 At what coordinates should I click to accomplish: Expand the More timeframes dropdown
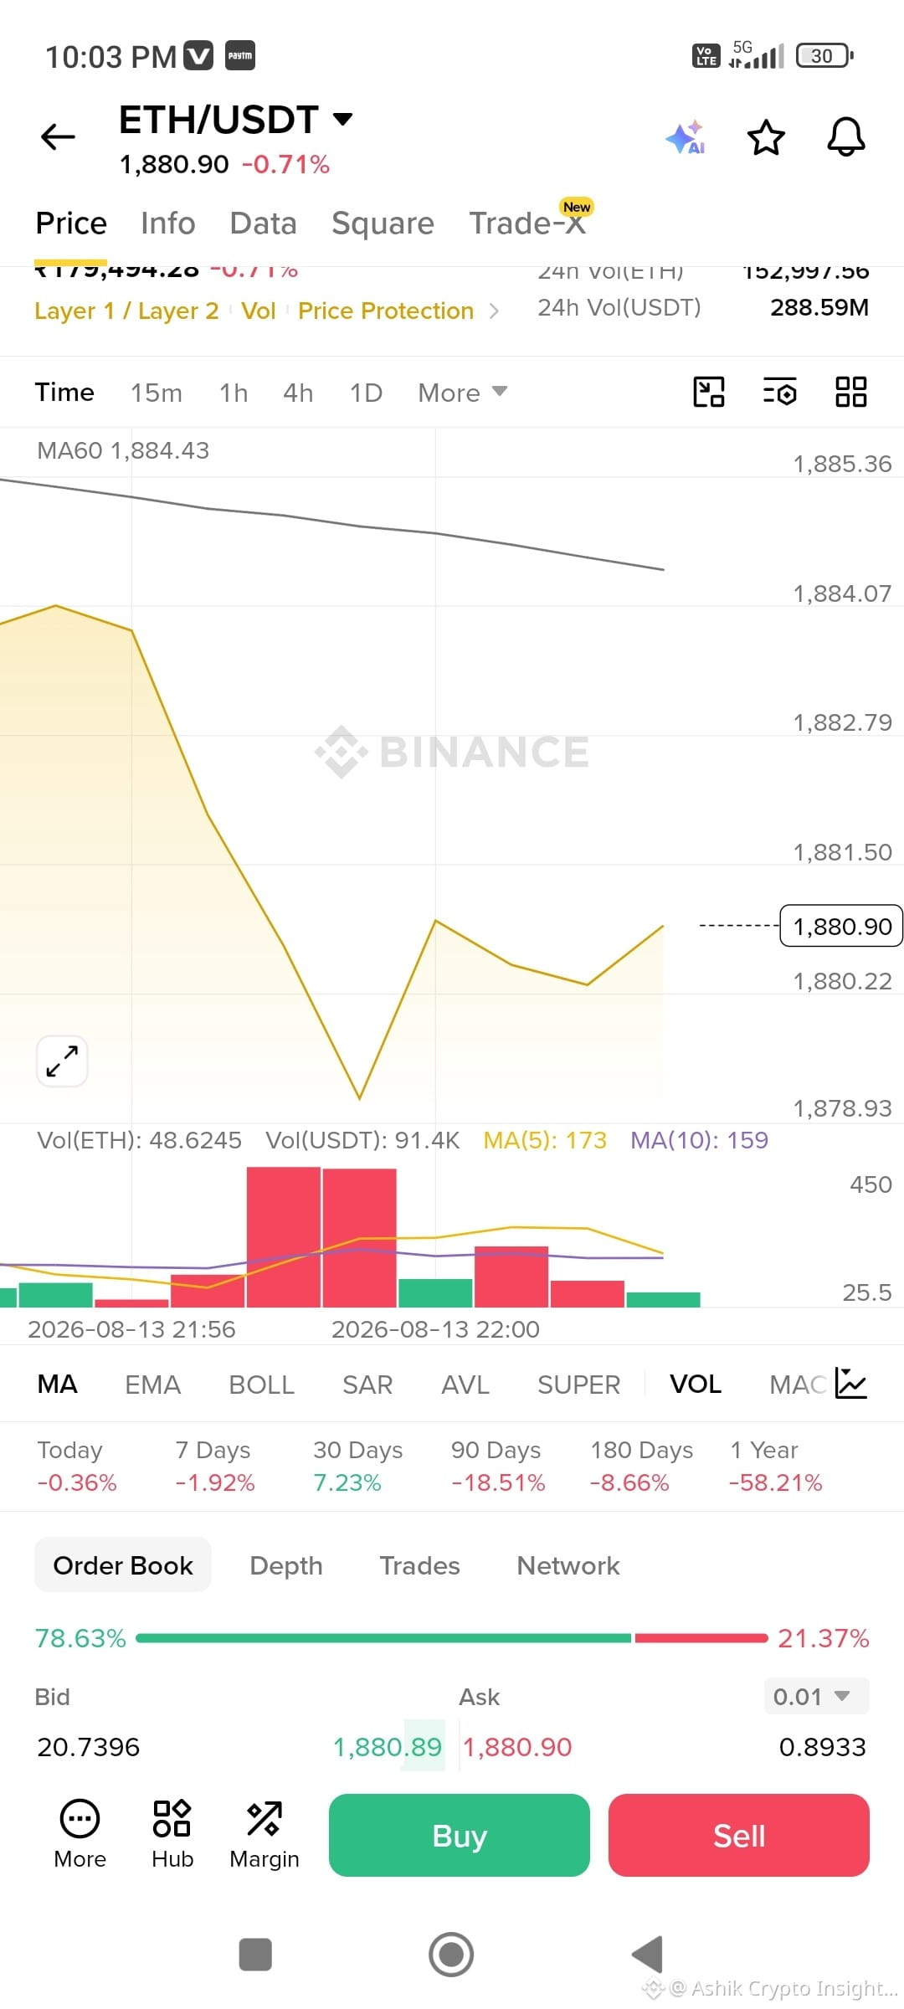(x=463, y=393)
